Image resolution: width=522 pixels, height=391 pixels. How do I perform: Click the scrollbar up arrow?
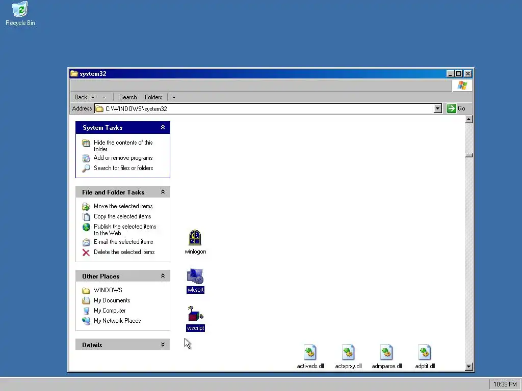(469, 119)
